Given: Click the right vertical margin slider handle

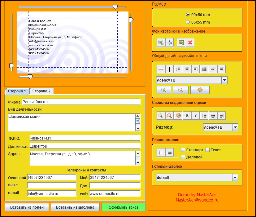Looking at the screenshot, I should (131, 20).
